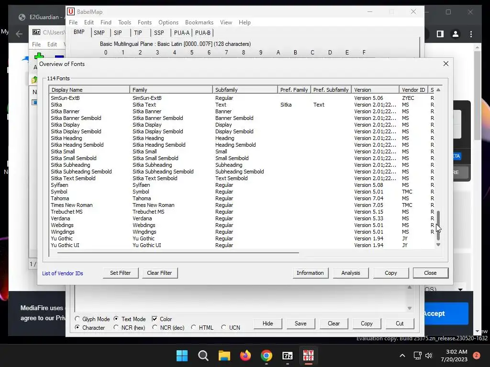Open BabelMap Tools menu

[124, 22]
